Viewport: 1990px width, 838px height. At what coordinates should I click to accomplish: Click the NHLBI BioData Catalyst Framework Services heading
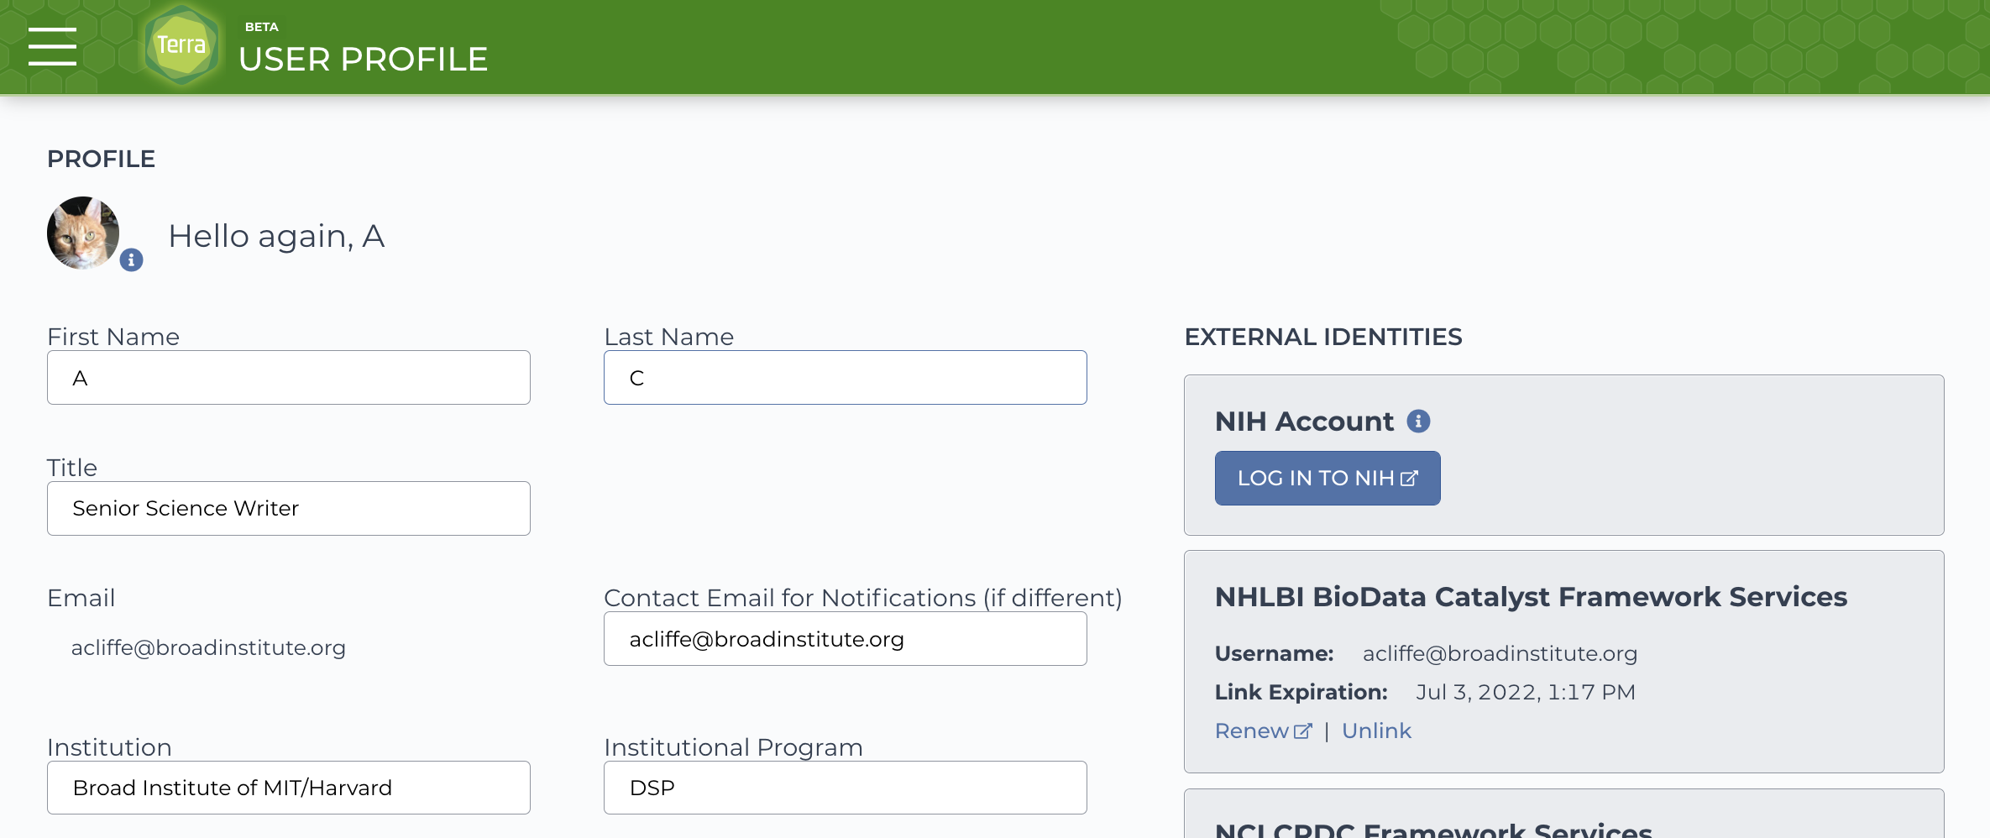click(x=1531, y=596)
